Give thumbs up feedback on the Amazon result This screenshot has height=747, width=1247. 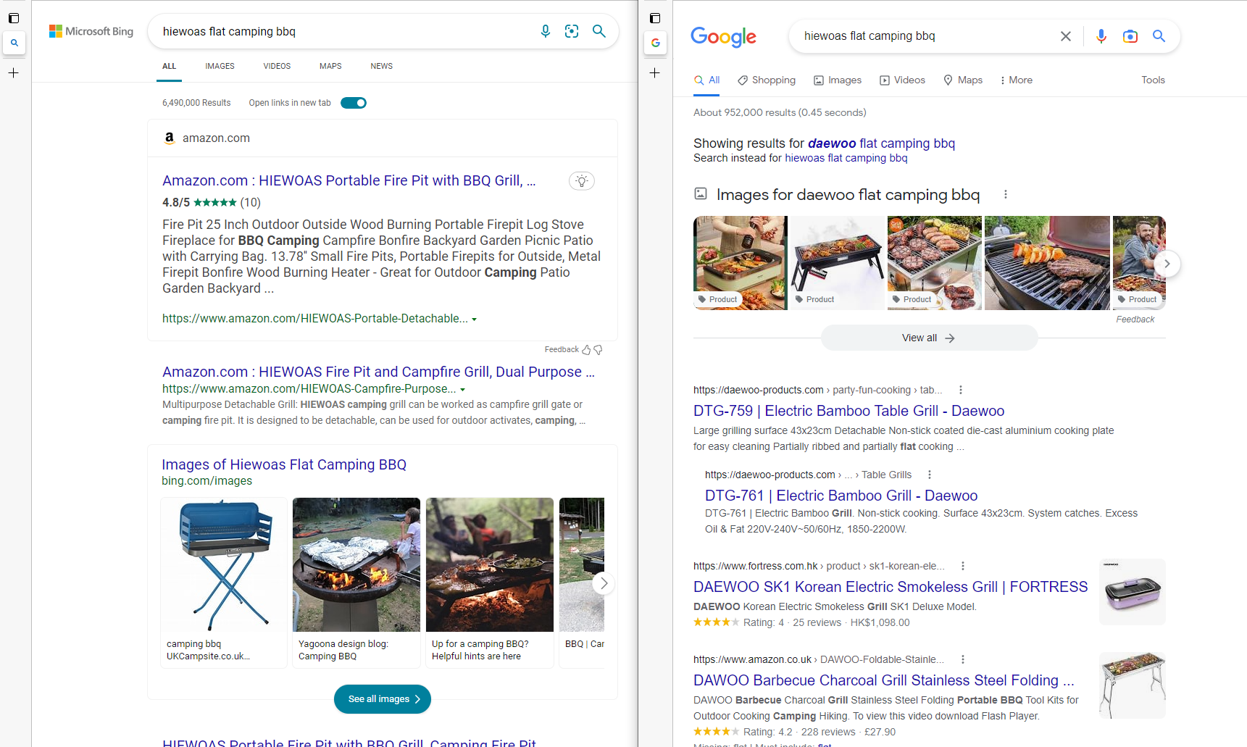[x=587, y=349]
